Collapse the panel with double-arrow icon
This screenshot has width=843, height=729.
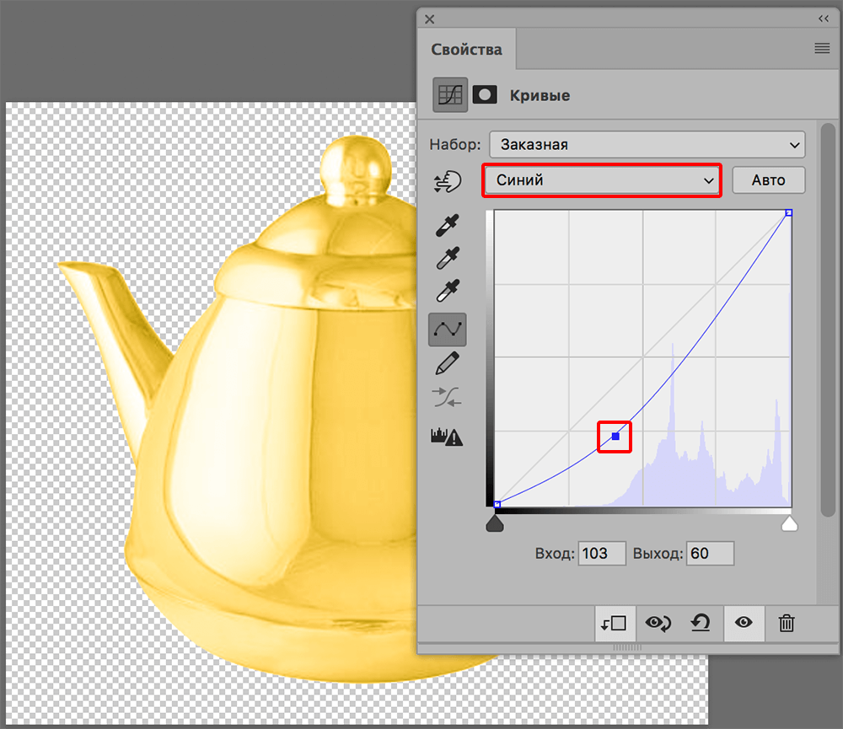[x=823, y=19]
